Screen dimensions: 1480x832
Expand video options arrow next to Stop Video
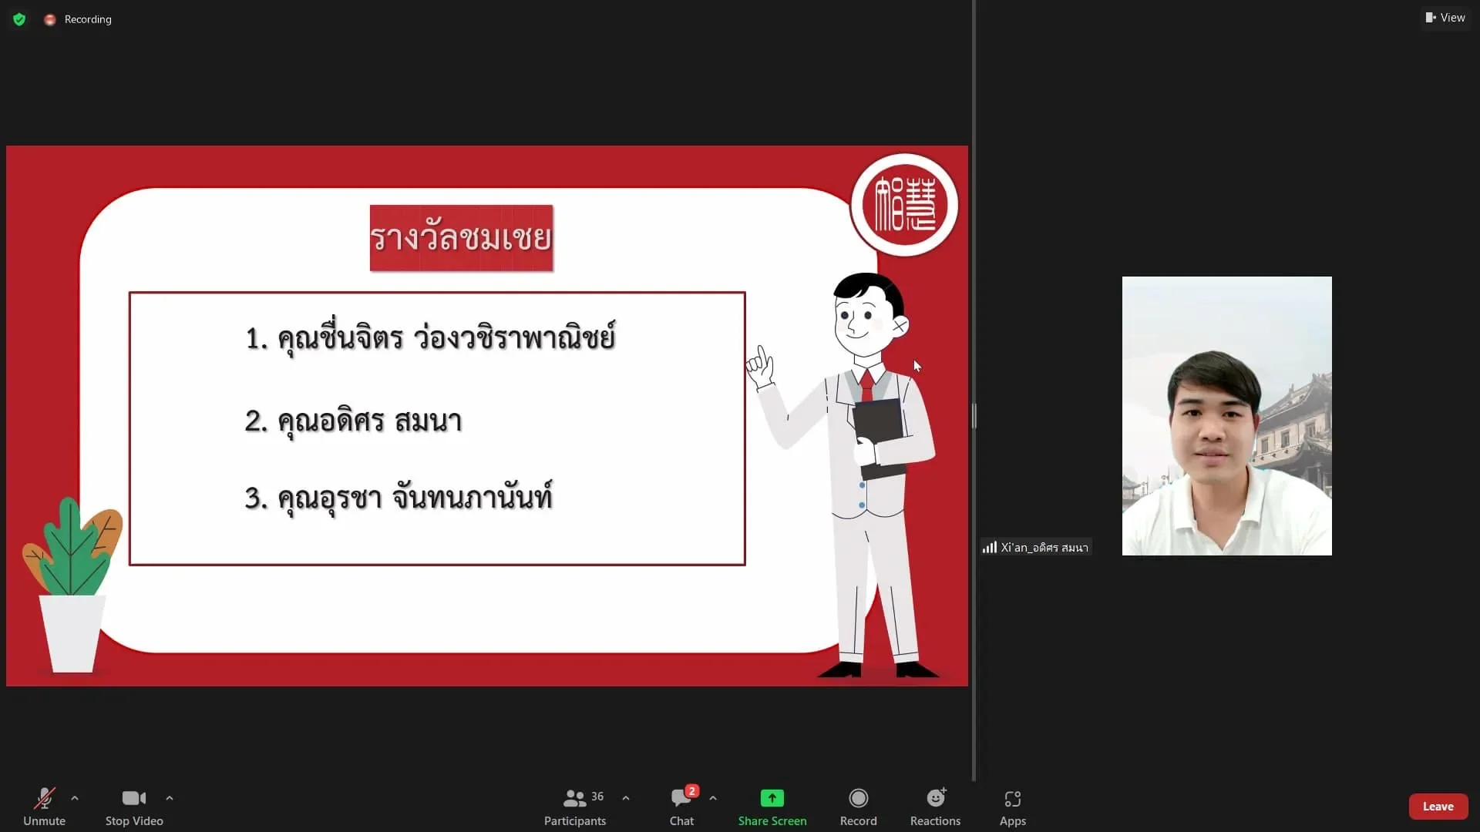pyautogui.click(x=170, y=798)
